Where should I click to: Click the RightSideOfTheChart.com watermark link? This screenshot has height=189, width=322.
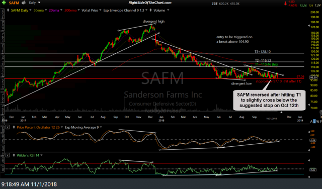(x=150, y=3)
